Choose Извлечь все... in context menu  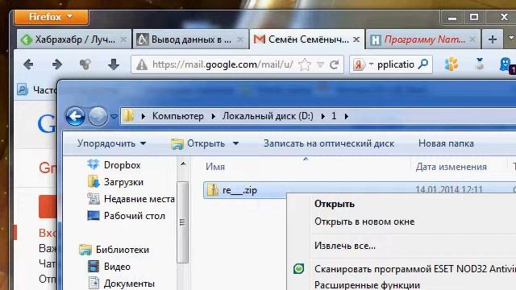345,246
